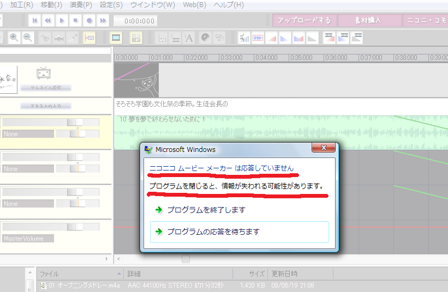Click the 0:33:000 mark on timeline ruler
The image size is (448, 292).
[231, 58]
